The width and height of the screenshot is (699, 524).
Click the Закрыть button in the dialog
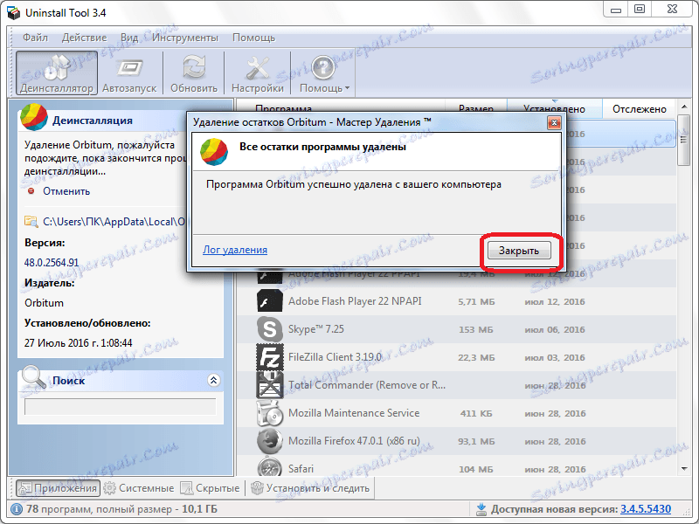coord(519,251)
